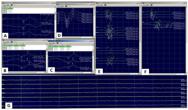Click TA D channel label in bottom EMG strip
The image size is (188, 110).
(x=3, y=84)
